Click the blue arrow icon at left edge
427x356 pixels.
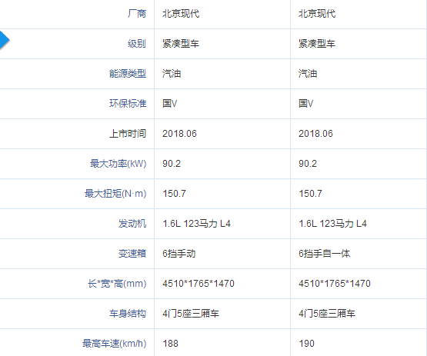(5, 40)
